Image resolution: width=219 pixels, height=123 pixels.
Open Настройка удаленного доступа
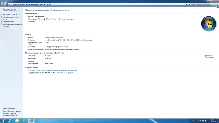coord(10,18)
